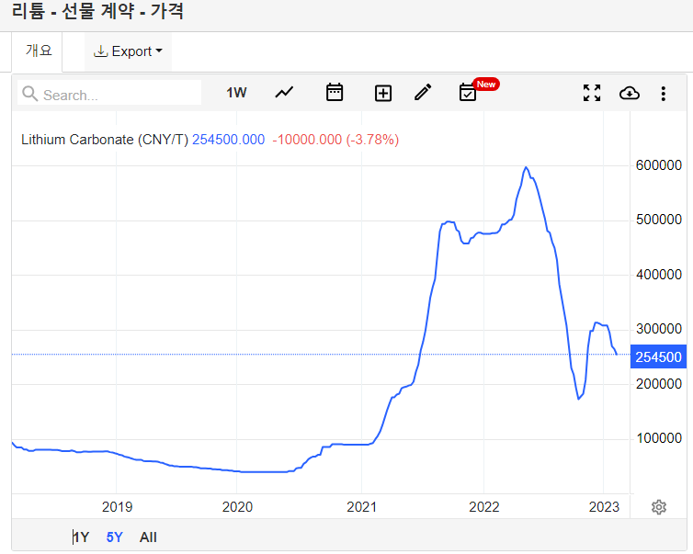Screen dimensions: 693x554
Task: Add a comparison with plus icon
Action: tap(383, 93)
